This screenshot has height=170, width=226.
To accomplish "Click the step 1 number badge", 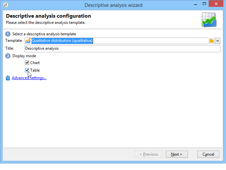I will [x=8, y=34].
